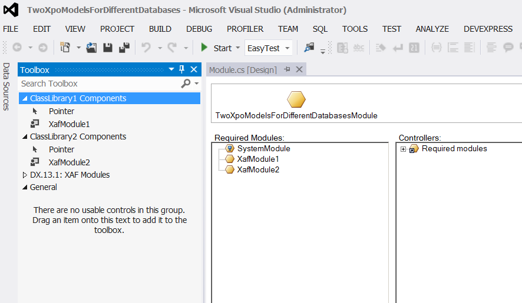Image resolution: width=522 pixels, height=303 pixels.
Task: Close the Toolbox panel
Action: [194, 69]
